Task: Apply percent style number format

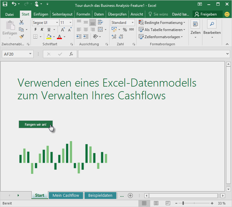Action: [x=125, y=30]
